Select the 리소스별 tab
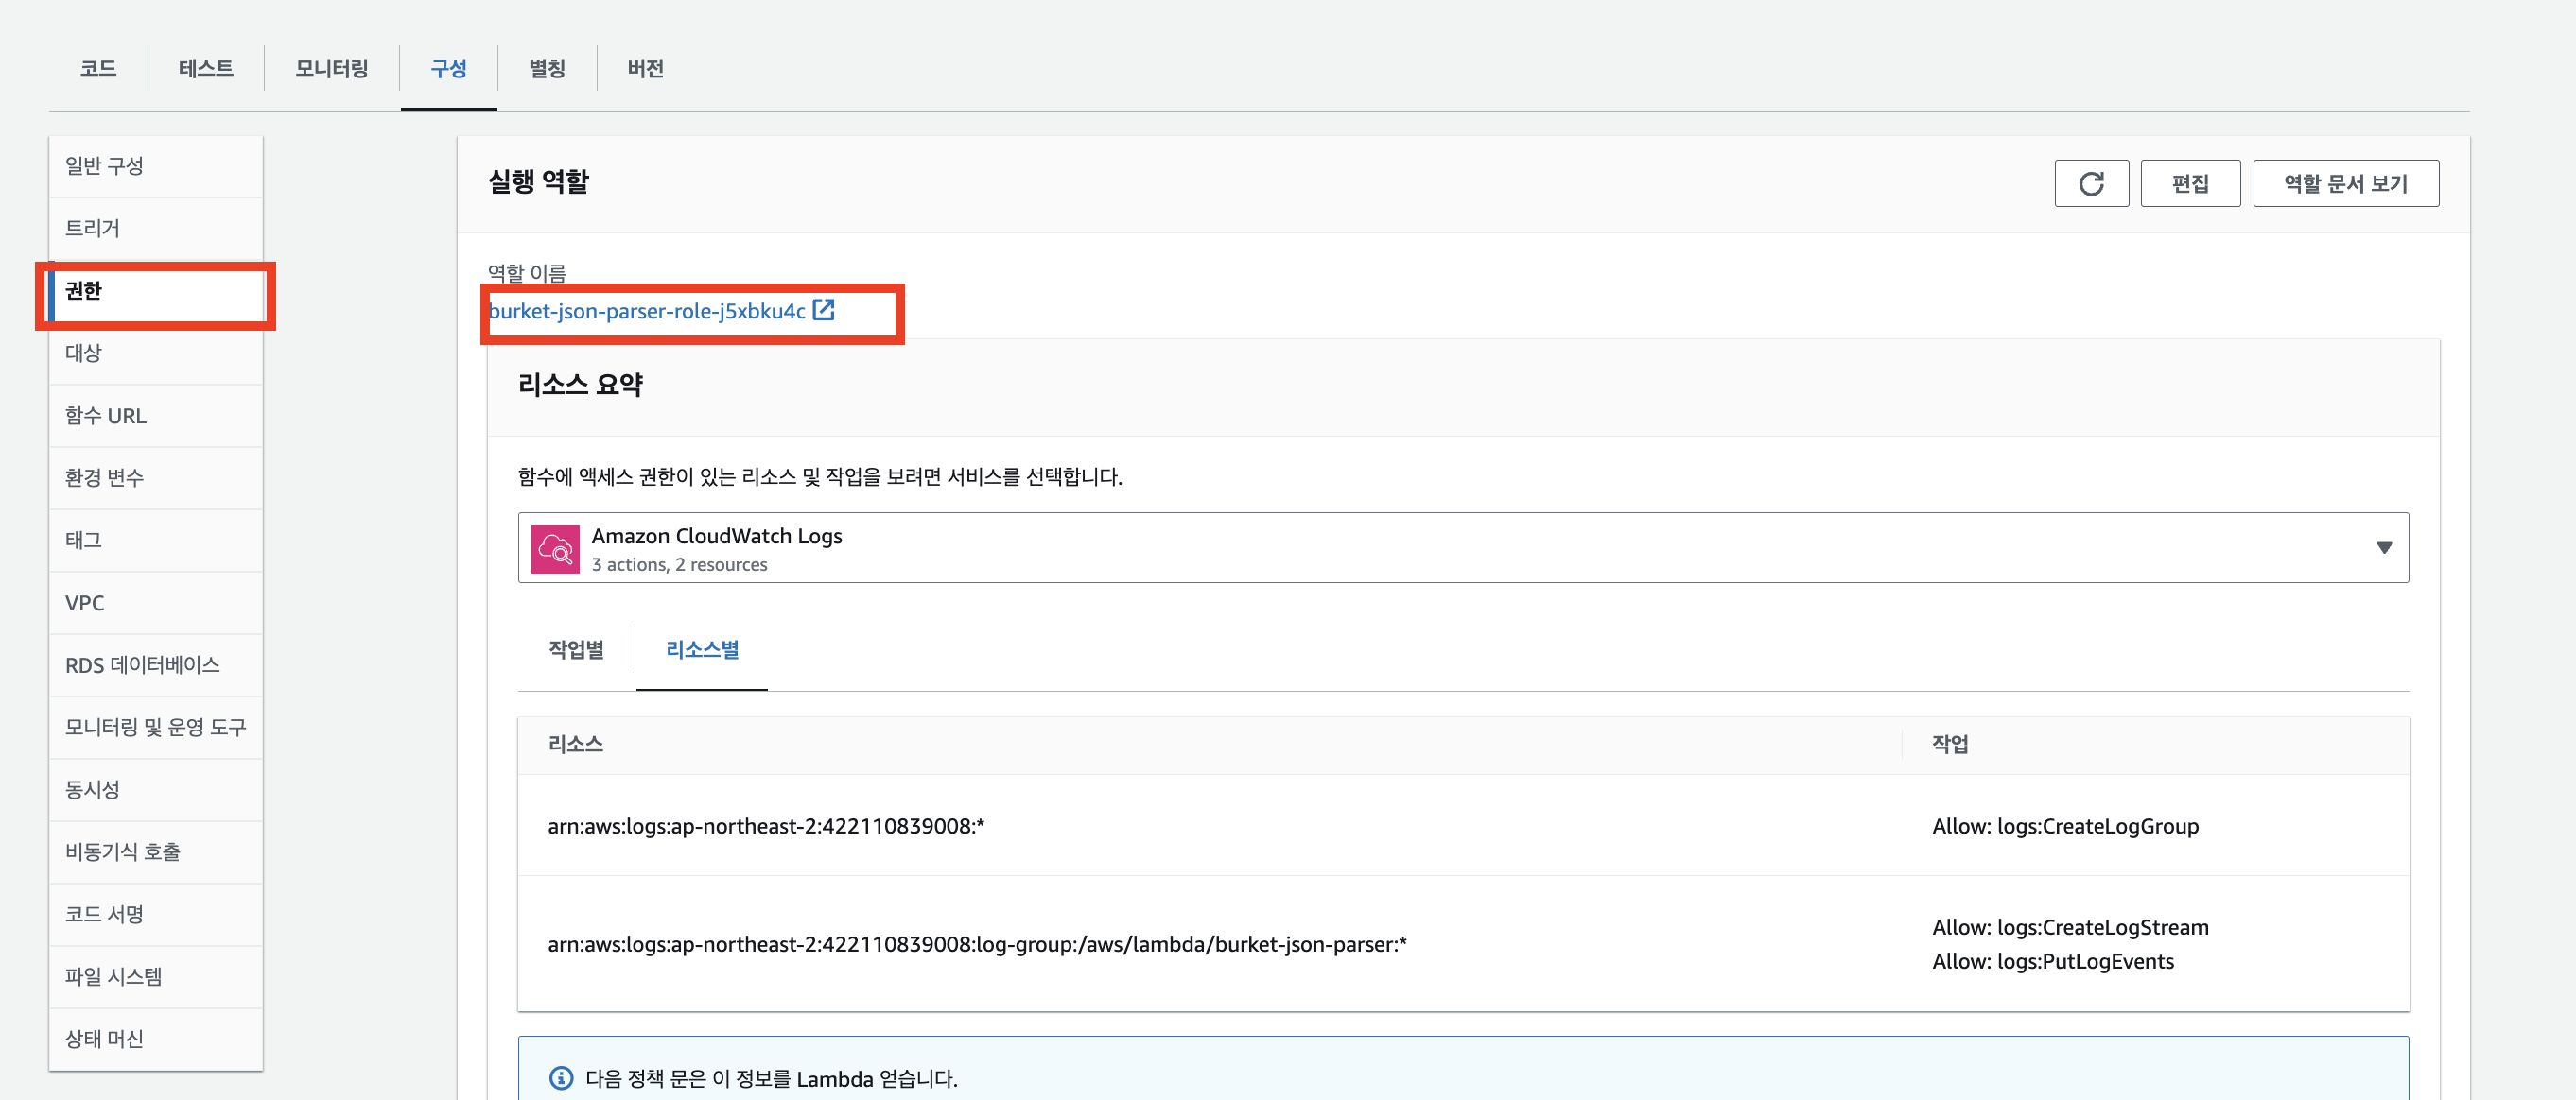Screen dimensions: 2576x1100 702,649
